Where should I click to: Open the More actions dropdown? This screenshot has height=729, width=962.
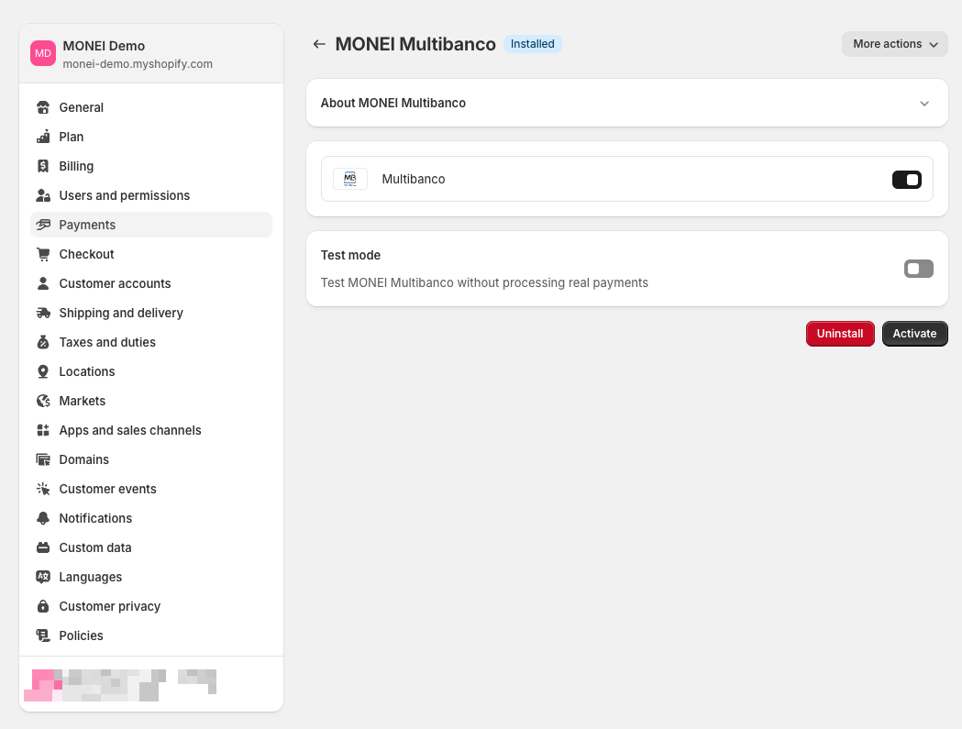pos(894,44)
